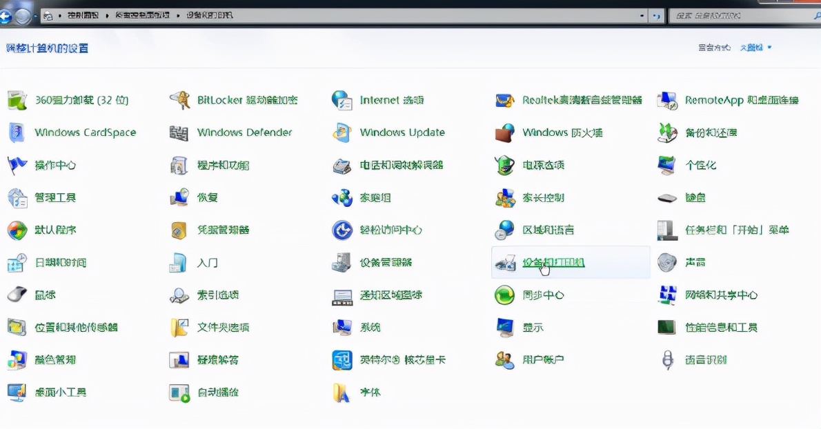Screen dimensions: 821x429
Task: Open the Windows 防火墙 icon
Action: click(x=505, y=132)
